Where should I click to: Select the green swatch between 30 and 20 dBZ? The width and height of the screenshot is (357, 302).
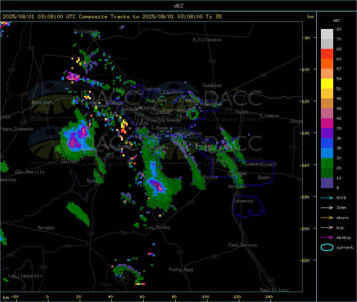(x=327, y=163)
